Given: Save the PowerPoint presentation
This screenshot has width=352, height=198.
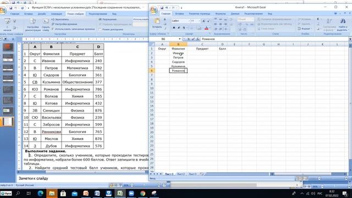Looking at the screenshot, I should tap(10, 8).
